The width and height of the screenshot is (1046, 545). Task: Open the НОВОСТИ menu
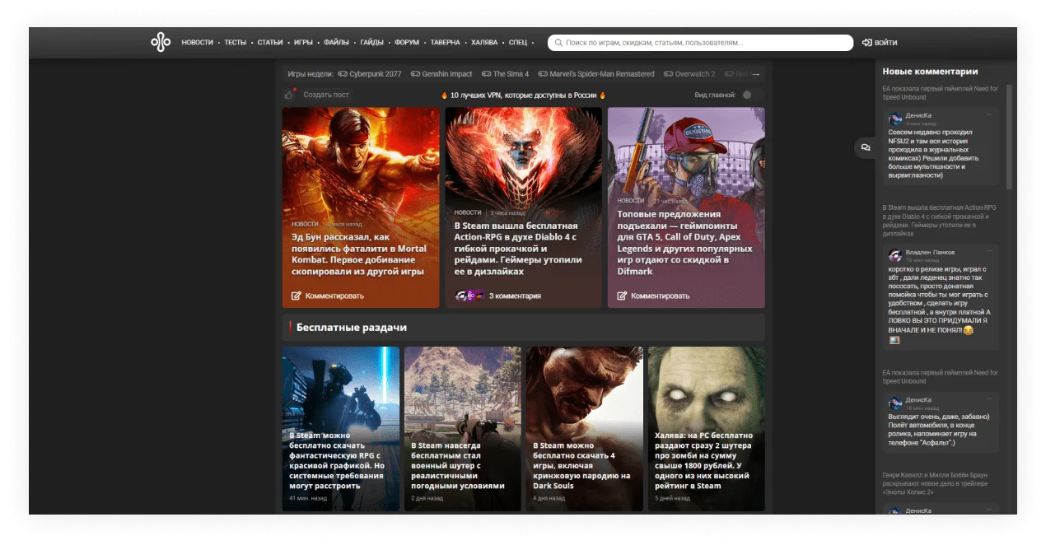(197, 42)
